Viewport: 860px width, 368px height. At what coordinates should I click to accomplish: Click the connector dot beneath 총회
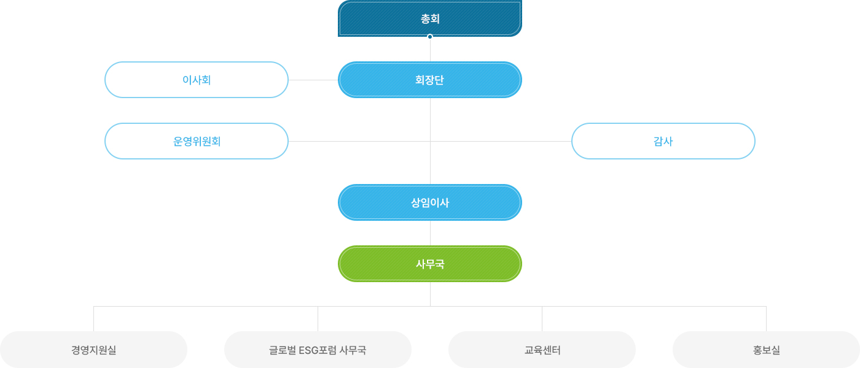pyautogui.click(x=430, y=37)
